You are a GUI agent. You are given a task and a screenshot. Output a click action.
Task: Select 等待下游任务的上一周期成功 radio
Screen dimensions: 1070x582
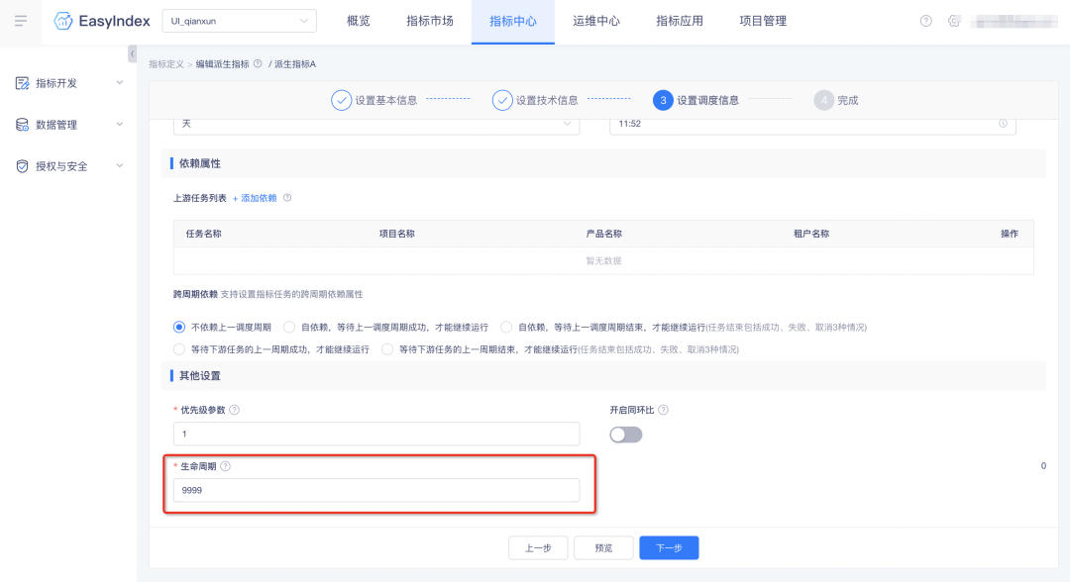point(179,349)
